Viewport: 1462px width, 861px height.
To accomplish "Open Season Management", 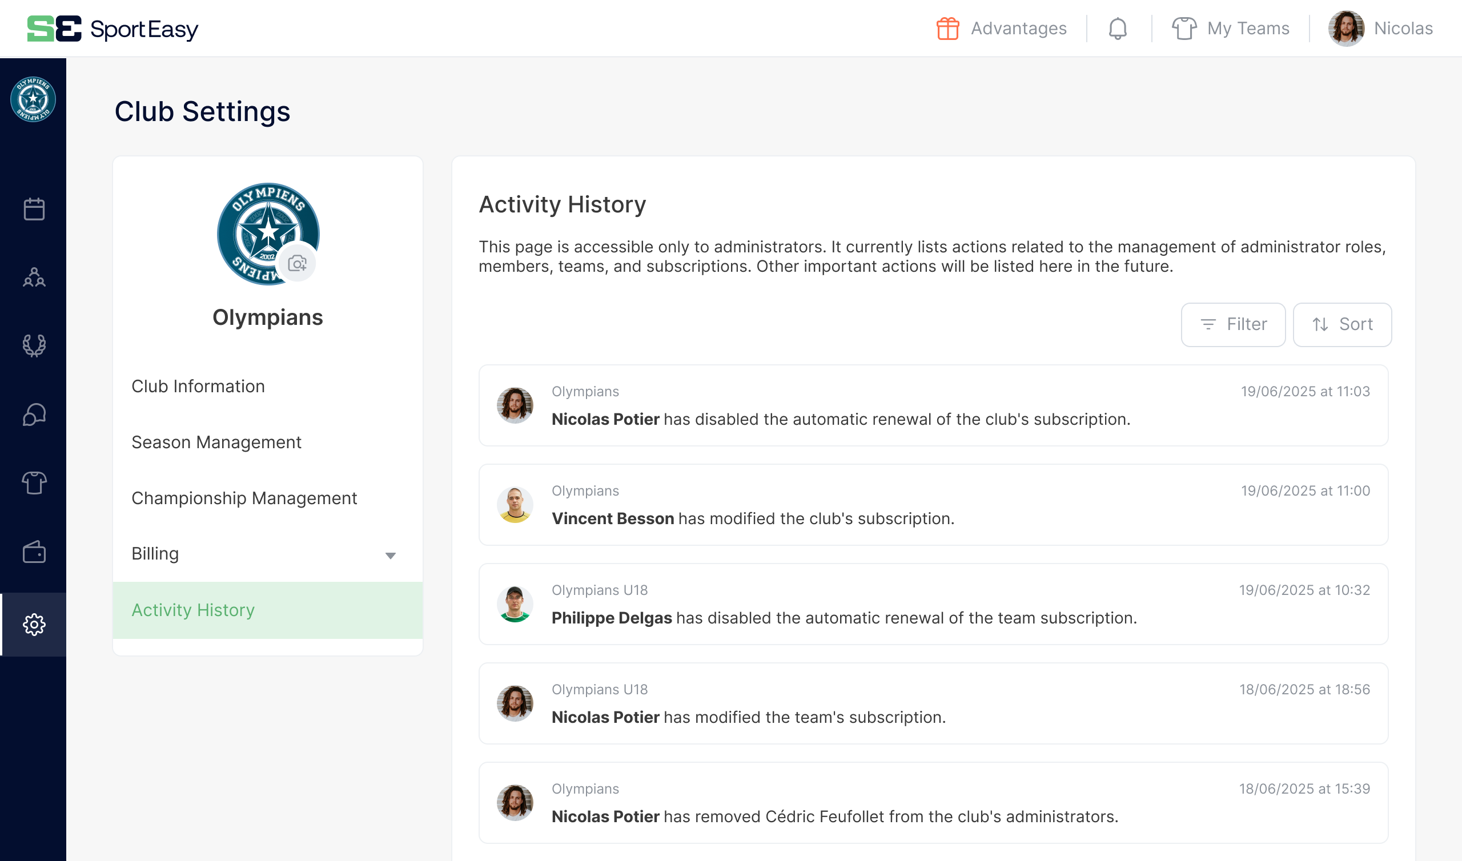I will click(216, 441).
